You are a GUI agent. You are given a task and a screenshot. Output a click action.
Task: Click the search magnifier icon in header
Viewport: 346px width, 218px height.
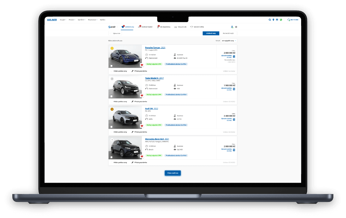pos(270,20)
